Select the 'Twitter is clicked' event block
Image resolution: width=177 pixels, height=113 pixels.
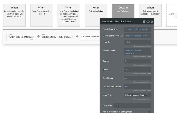click(96, 15)
